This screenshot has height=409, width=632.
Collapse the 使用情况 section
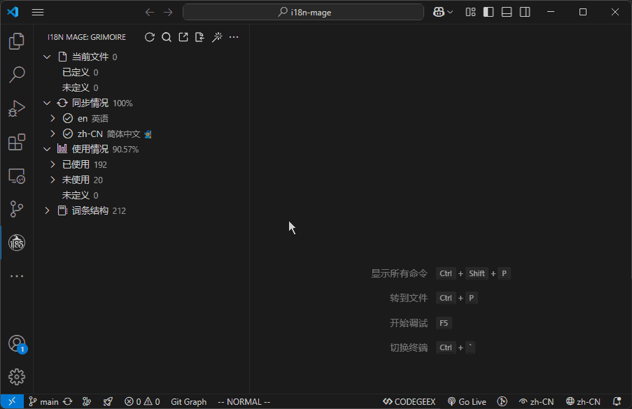46,148
